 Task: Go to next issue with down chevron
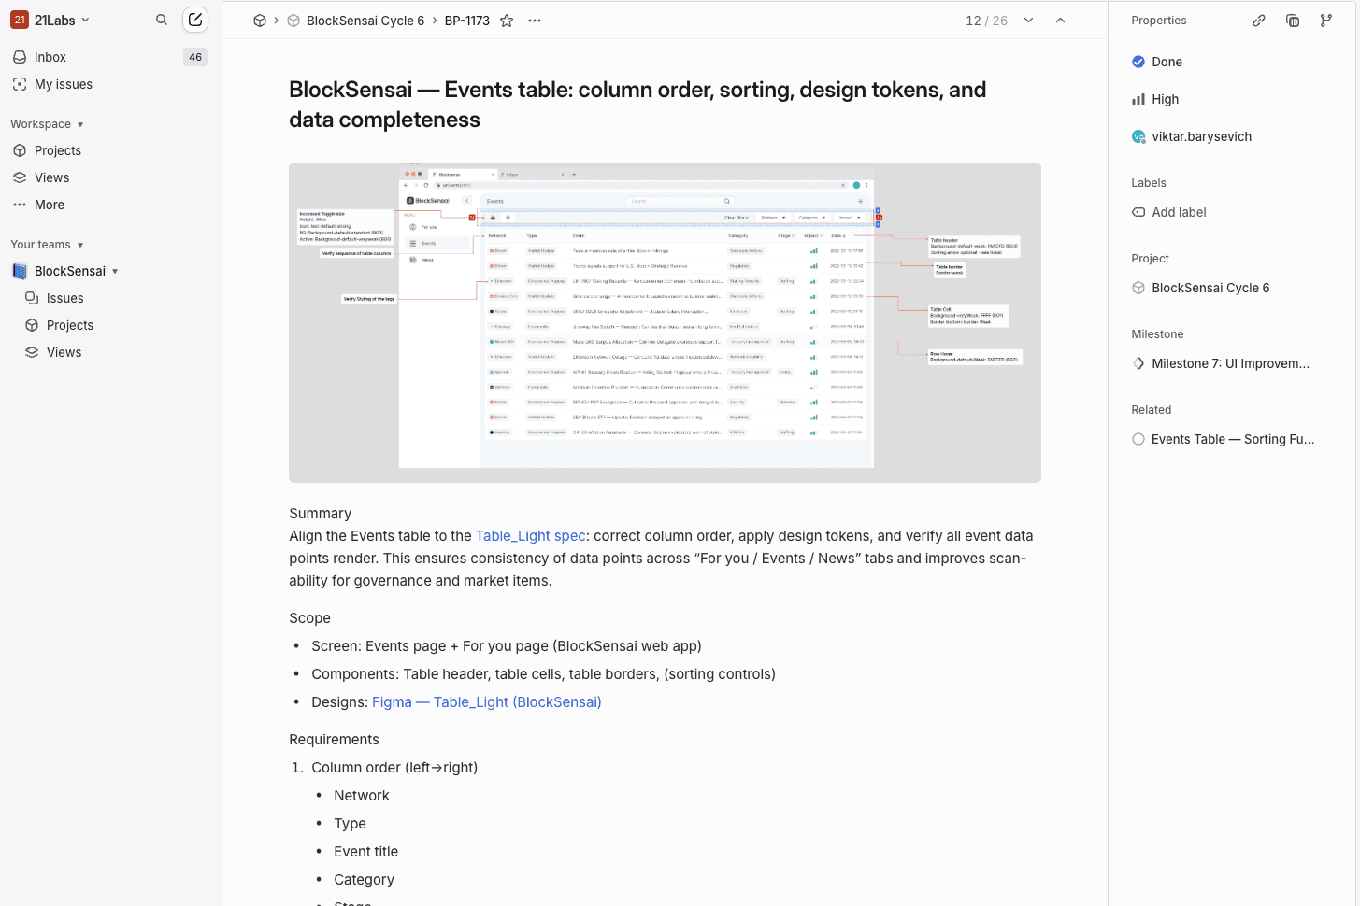pyautogui.click(x=1029, y=21)
